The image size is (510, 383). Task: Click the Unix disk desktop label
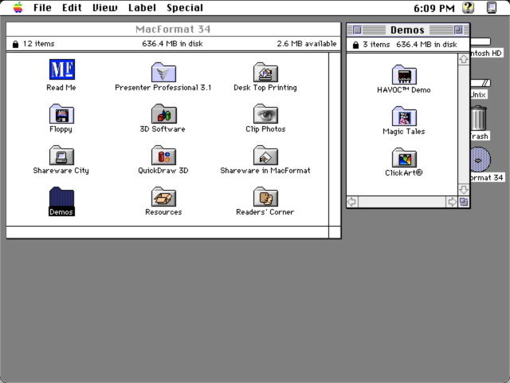(x=478, y=94)
